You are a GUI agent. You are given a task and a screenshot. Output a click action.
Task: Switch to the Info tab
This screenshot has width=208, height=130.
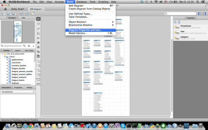coord(24,18)
